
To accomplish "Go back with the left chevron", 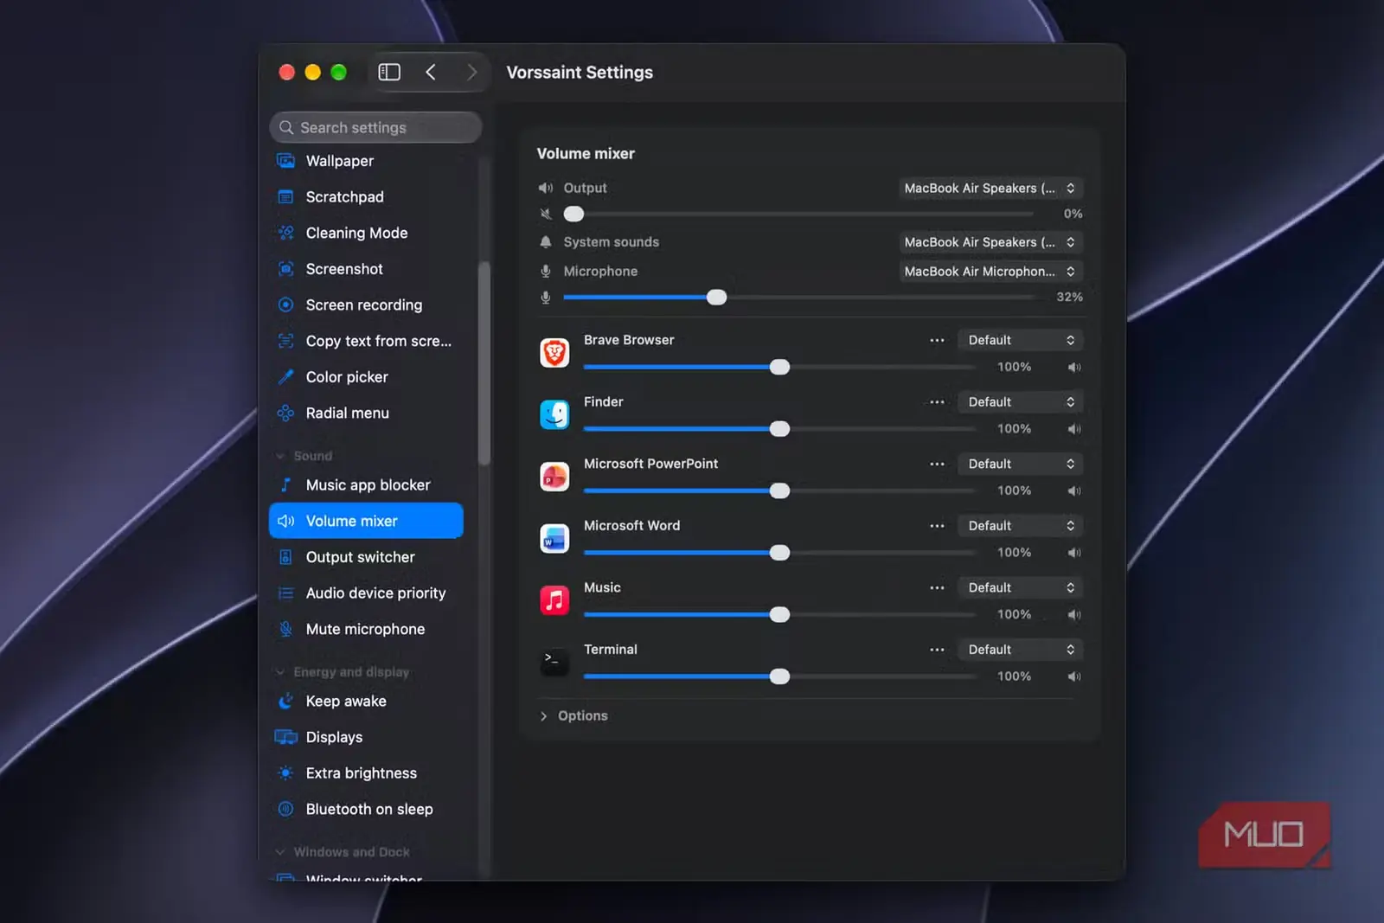I will click(430, 72).
